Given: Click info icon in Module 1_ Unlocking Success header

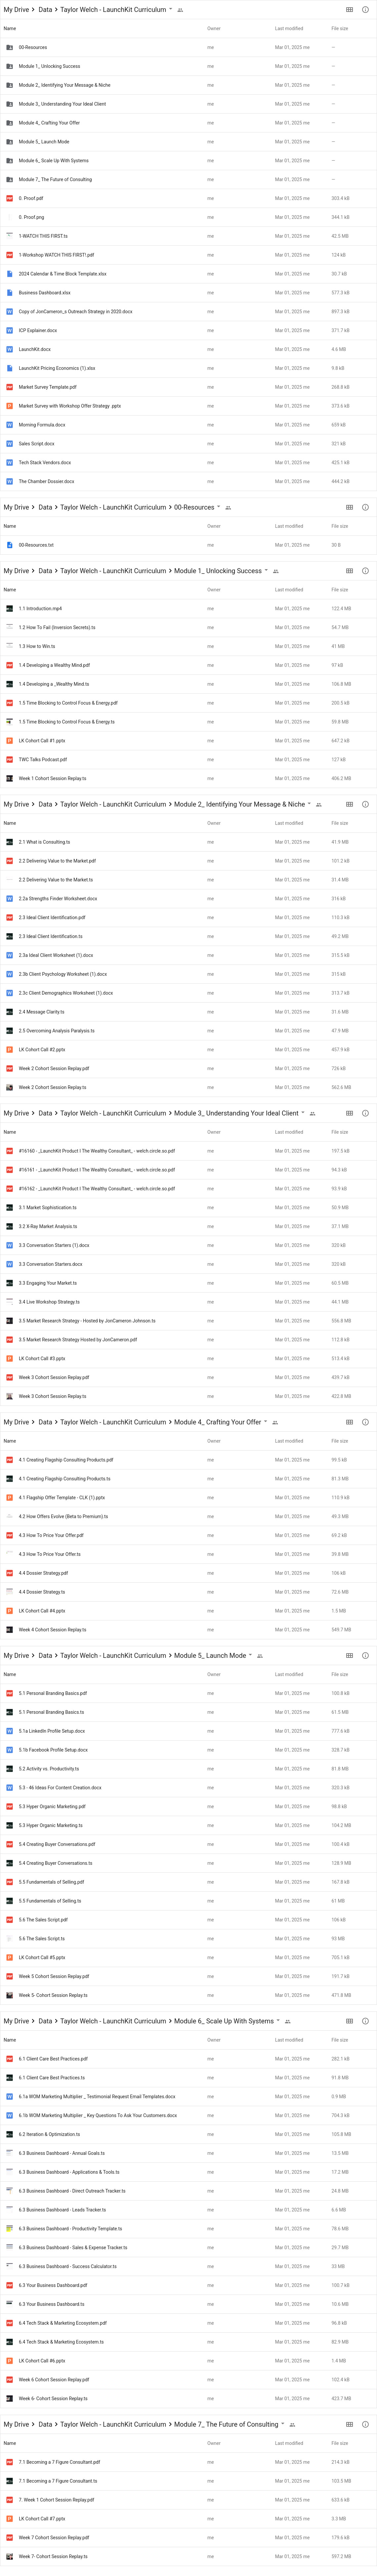Looking at the screenshot, I should pyautogui.click(x=365, y=571).
